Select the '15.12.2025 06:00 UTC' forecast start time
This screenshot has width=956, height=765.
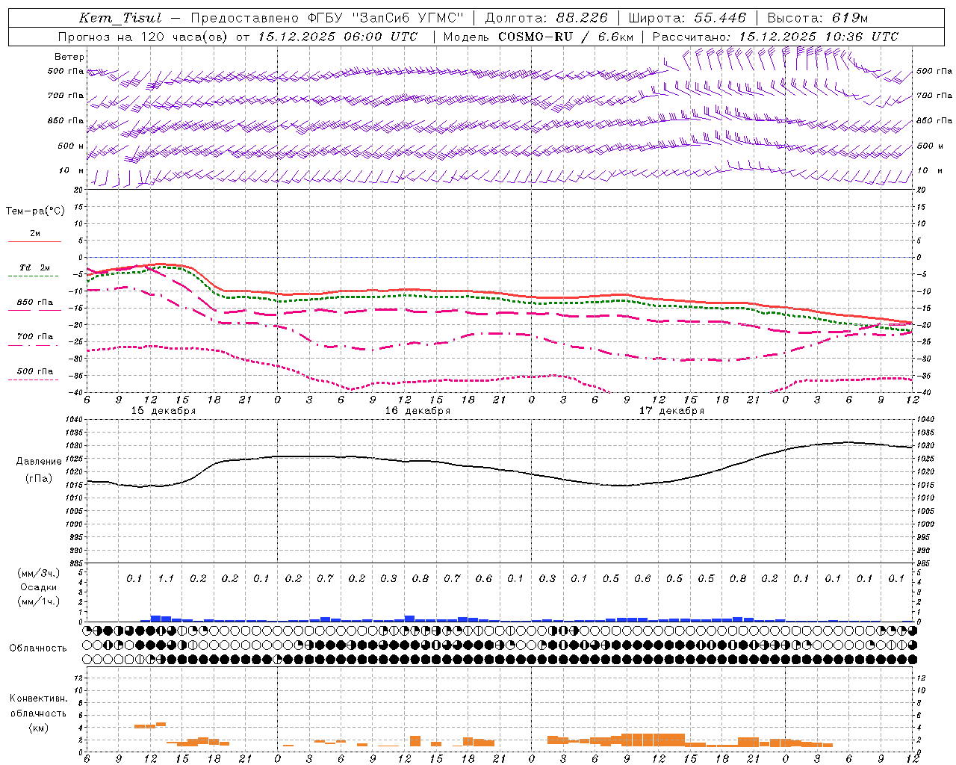click(338, 37)
